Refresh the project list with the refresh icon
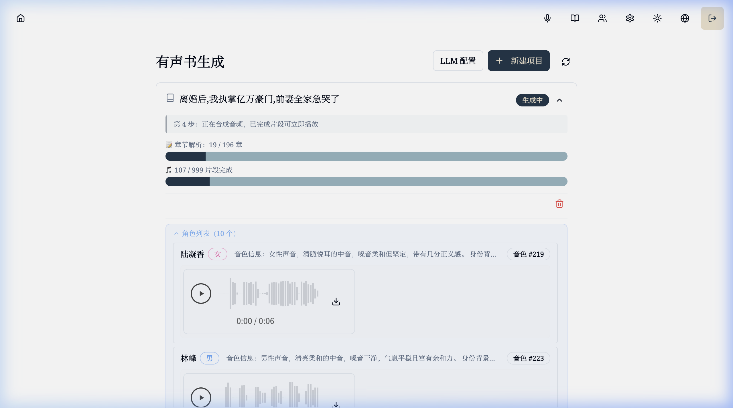 (566, 61)
